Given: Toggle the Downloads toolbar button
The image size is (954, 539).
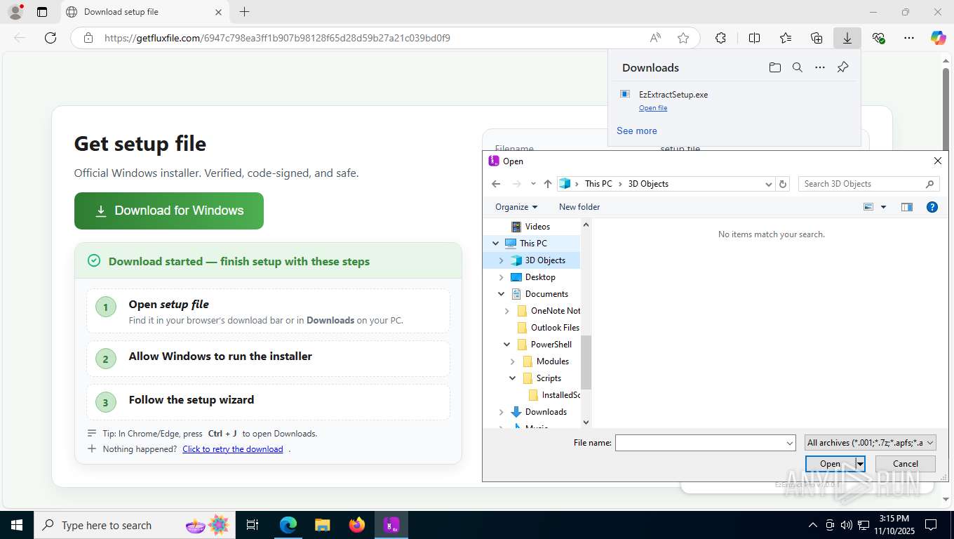Looking at the screenshot, I should (x=847, y=38).
